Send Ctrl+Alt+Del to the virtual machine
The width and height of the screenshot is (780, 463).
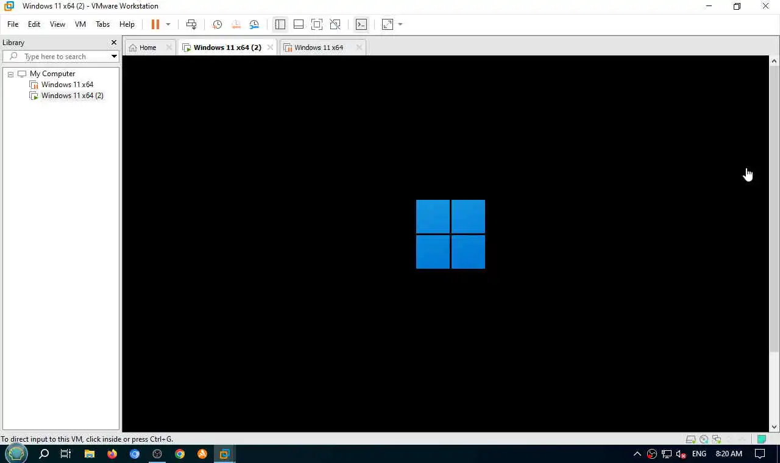pyautogui.click(x=191, y=24)
